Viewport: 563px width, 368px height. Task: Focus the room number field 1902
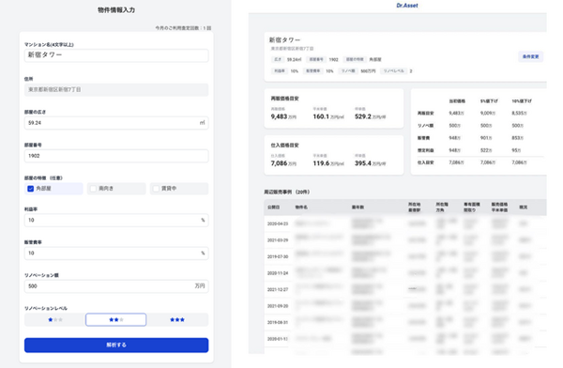pos(116,156)
